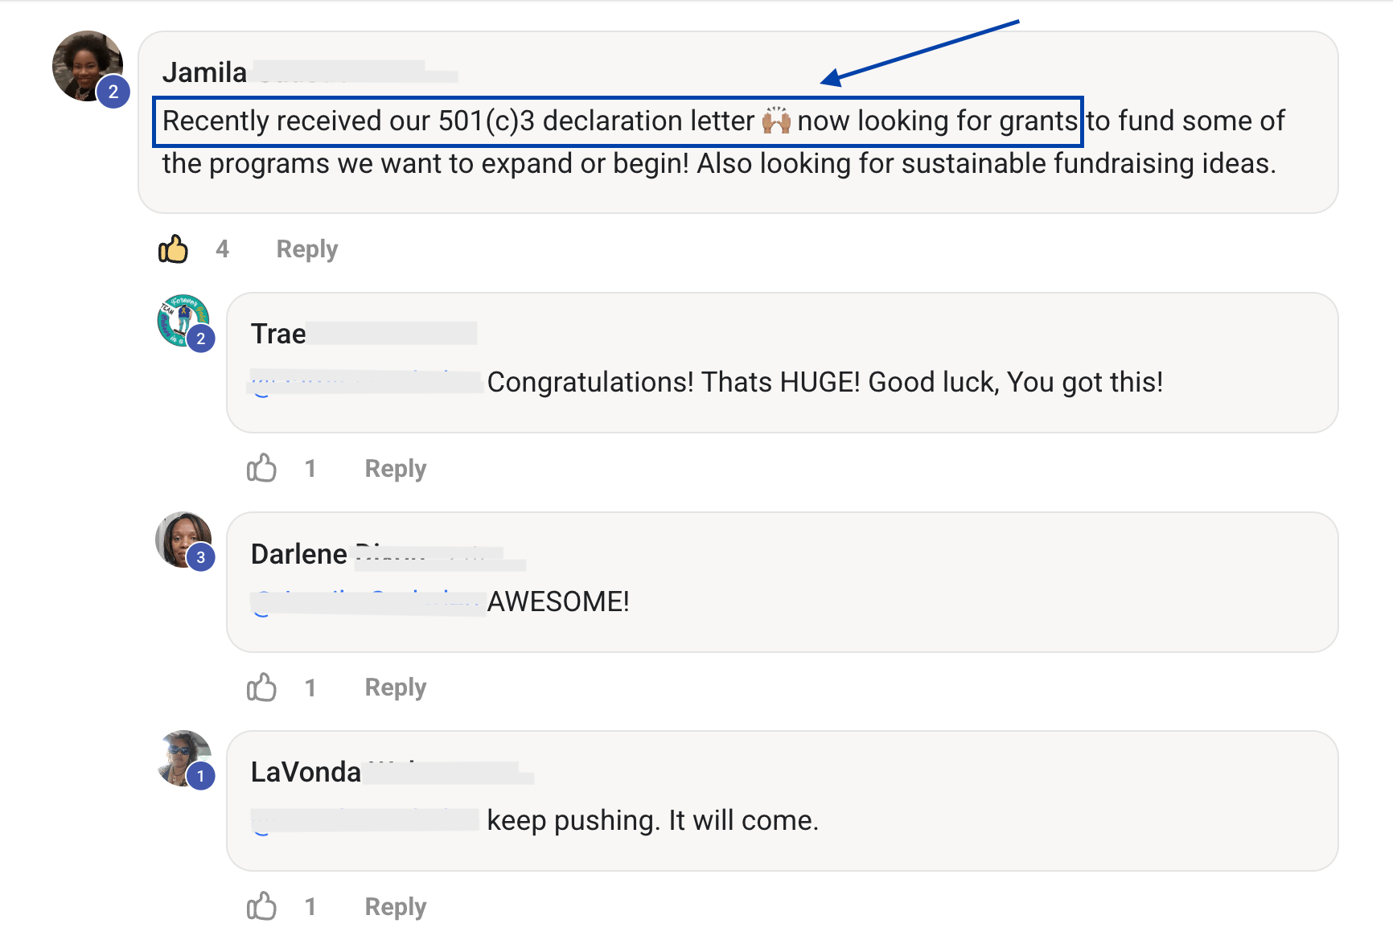The image size is (1393, 936).
Task: Like LaVonda's keep pushing reply
Action: (x=261, y=906)
